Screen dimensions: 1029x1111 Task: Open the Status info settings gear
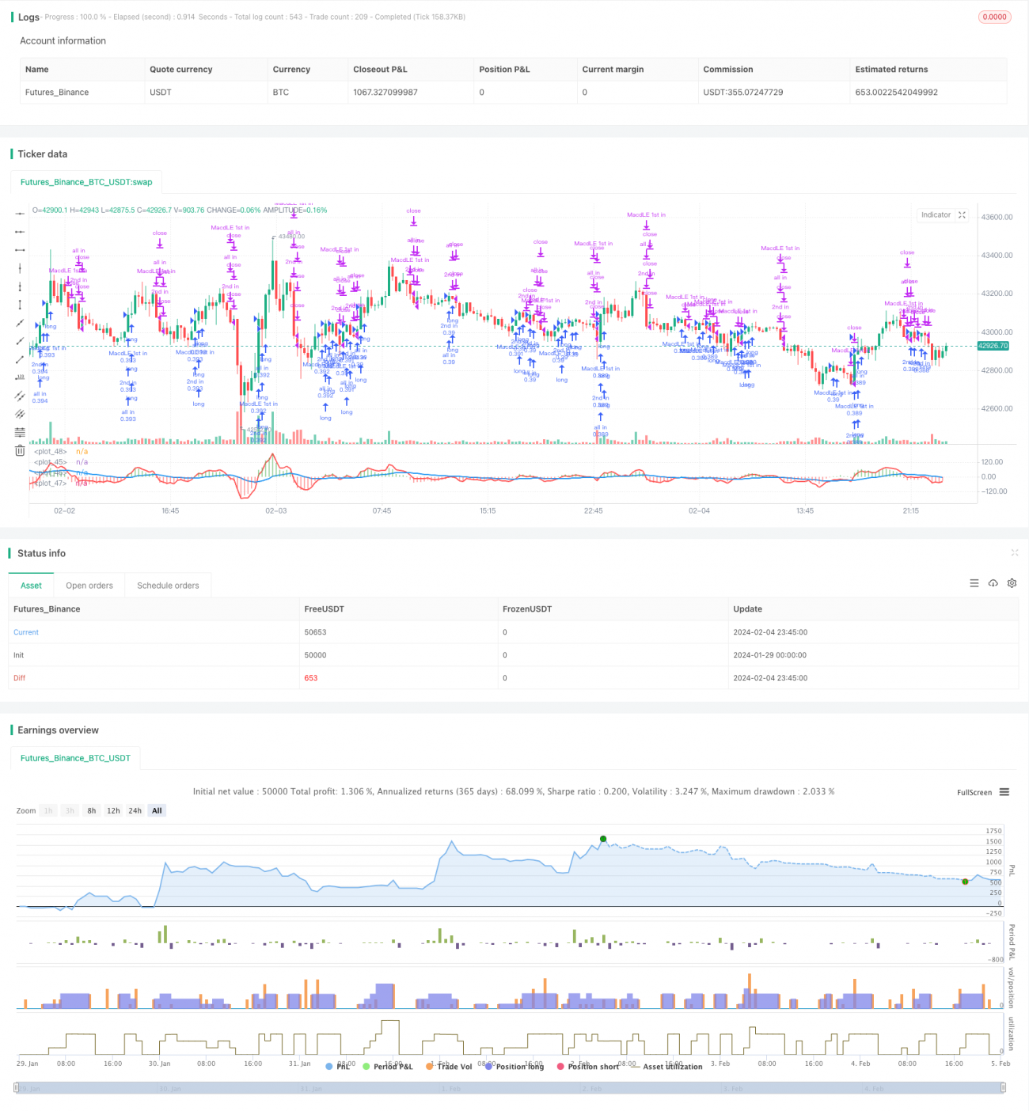coord(1012,583)
